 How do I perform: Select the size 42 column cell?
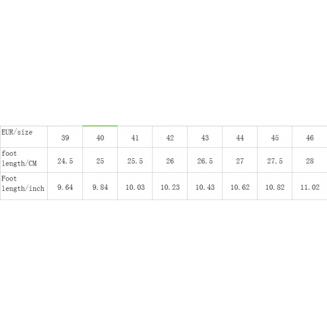point(170,137)
